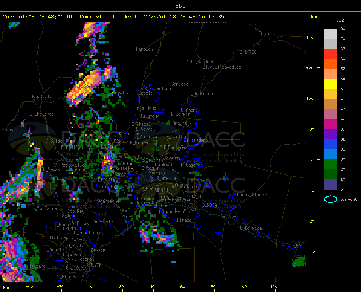Select the Potrerillos label
Screen dimensions: 361x292
pyautogui.click(x=73, y=165)
